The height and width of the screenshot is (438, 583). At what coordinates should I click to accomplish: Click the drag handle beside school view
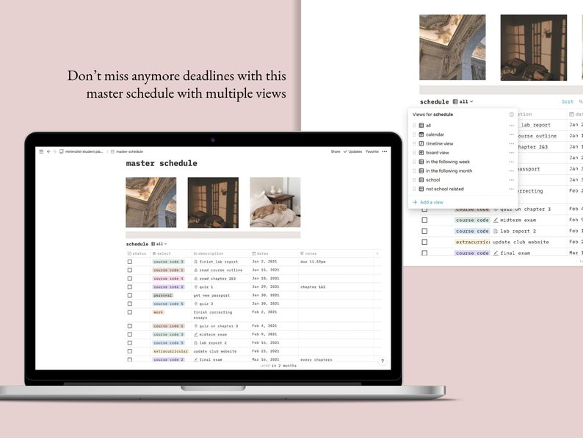[414, 180]
